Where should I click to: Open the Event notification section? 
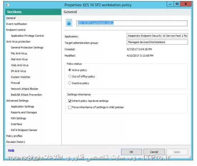click(16, 24)
